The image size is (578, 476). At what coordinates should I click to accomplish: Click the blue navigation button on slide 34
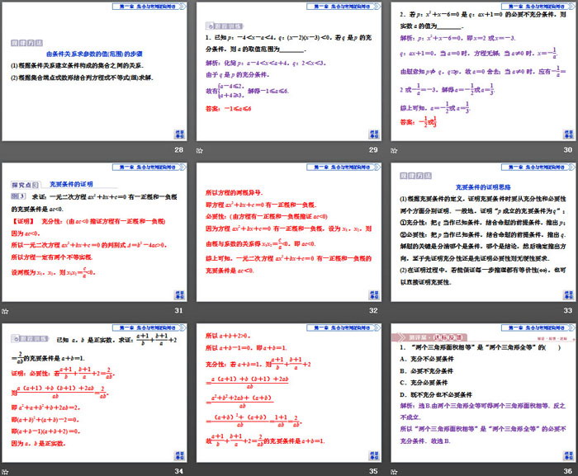pyautogui.click(x=178, y=453)
